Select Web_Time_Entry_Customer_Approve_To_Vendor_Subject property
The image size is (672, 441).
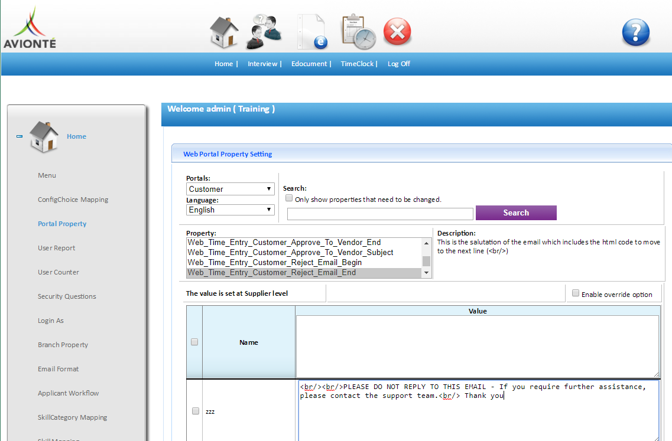[304, 253]
